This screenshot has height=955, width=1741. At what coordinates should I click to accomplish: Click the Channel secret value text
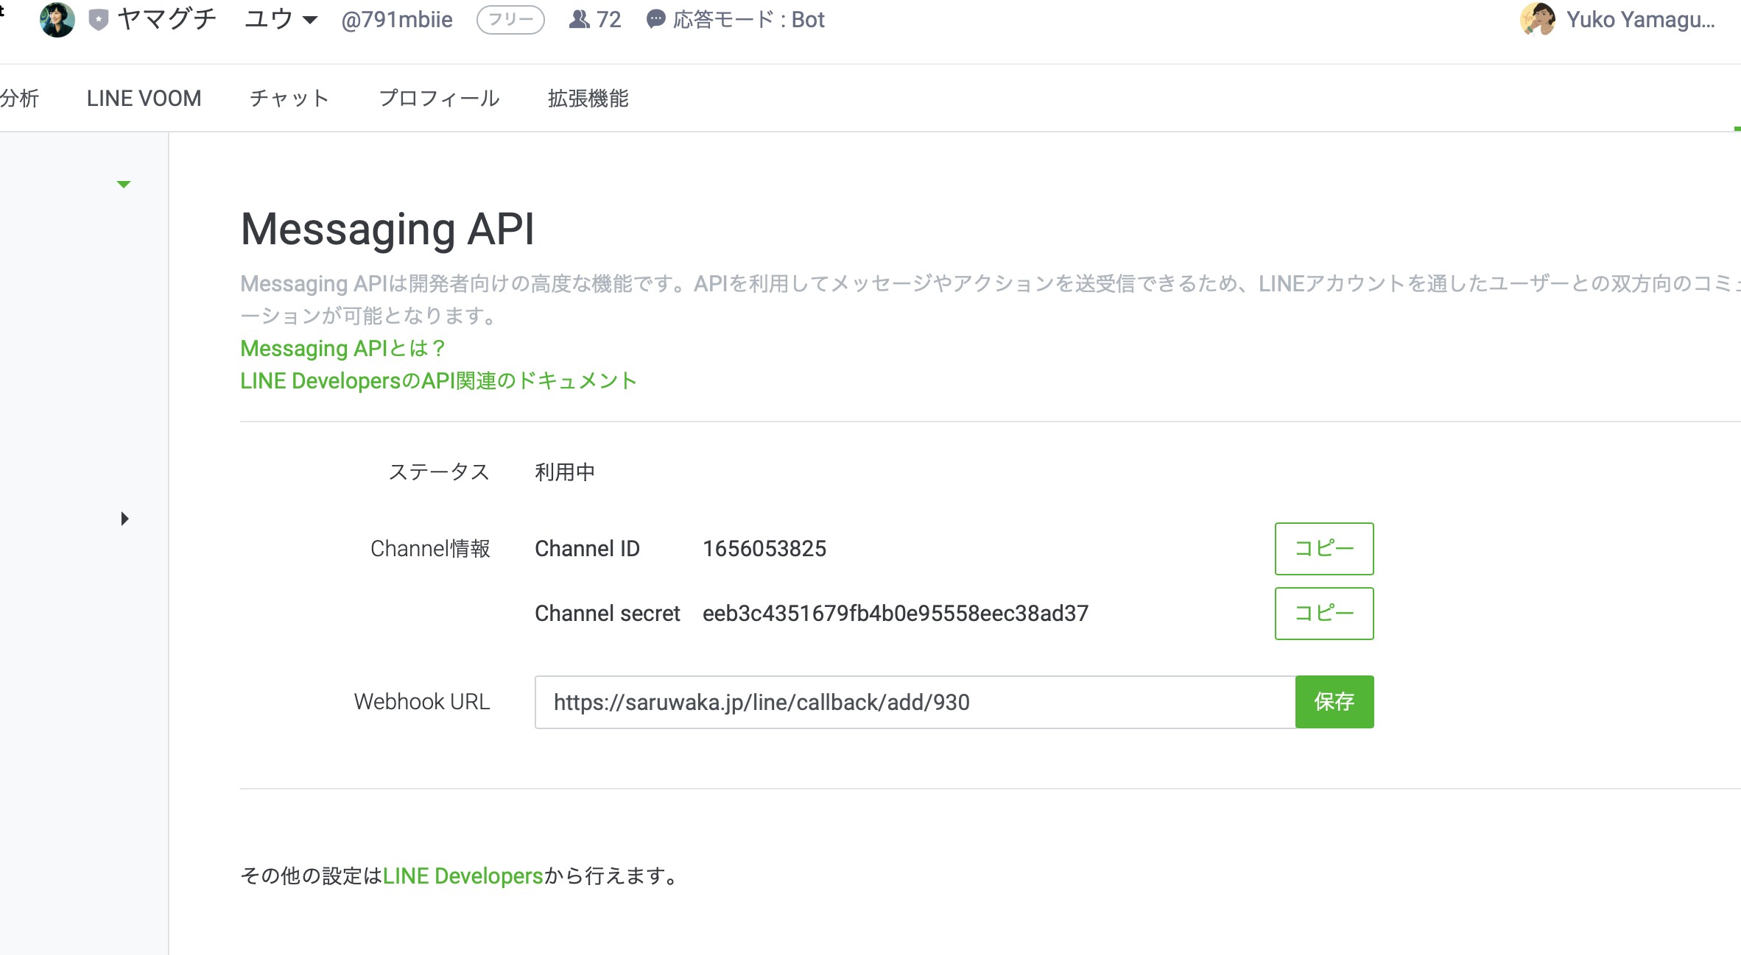[x=896, y=614]
